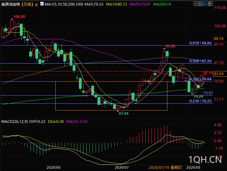227x171 pixels.
Task: Click the 83.94 price tag on axis
Action: coord(219,74)
